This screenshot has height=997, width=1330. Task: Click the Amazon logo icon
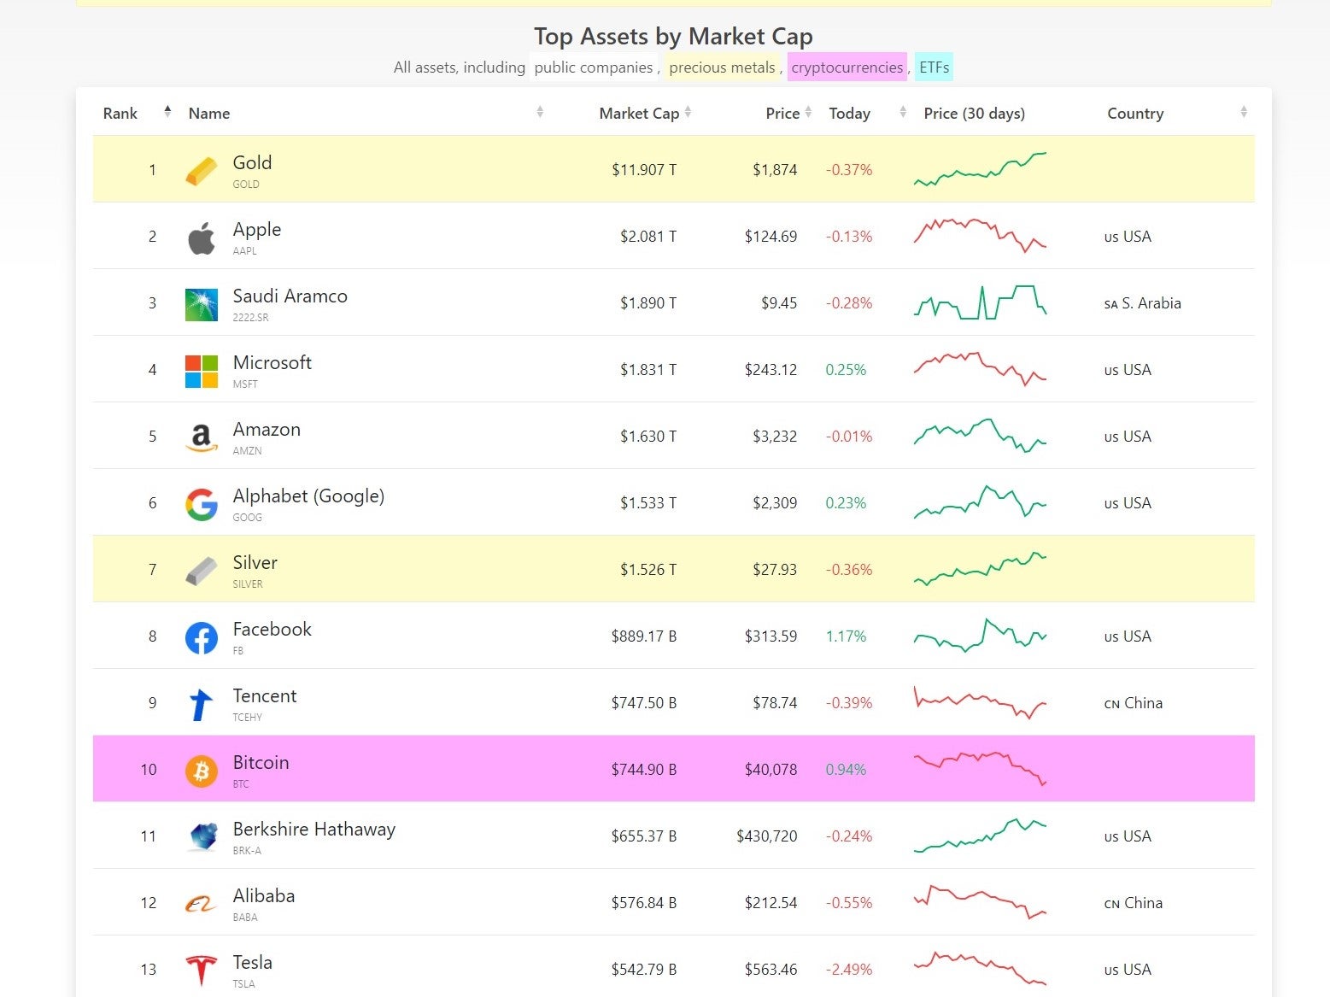202,437
